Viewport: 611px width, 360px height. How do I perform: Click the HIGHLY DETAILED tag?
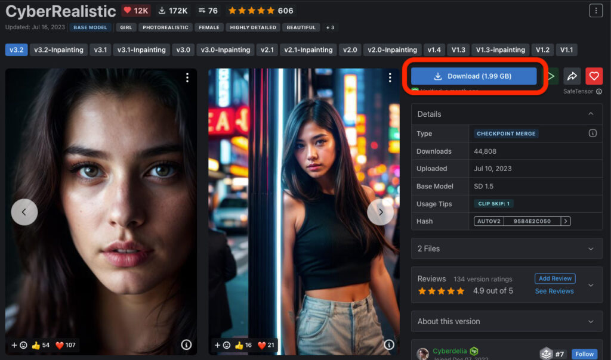coord(253,27)
